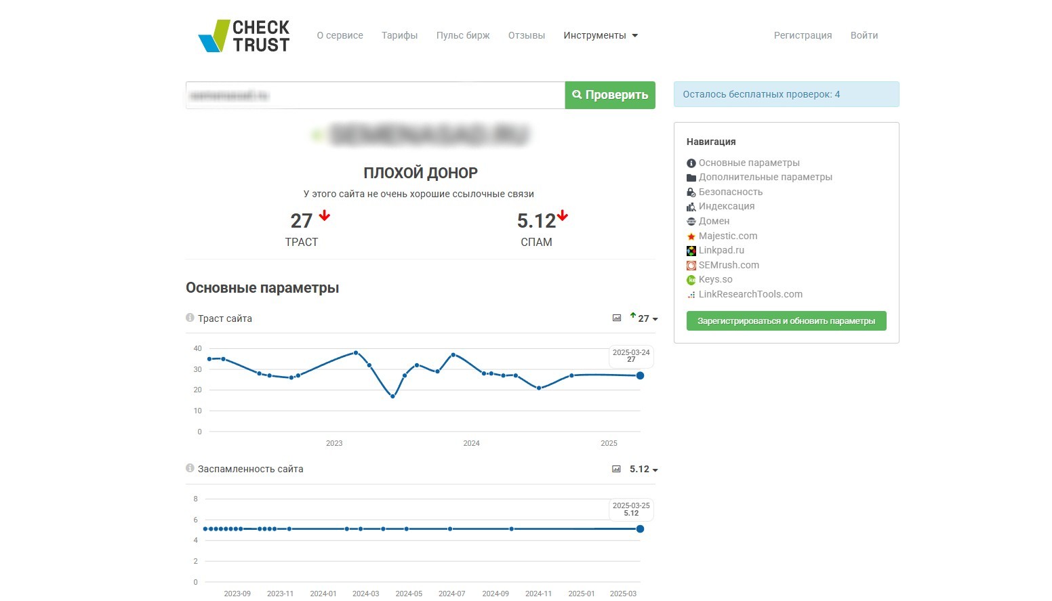
Task: Navigate to Дополнительные параметры
Action: [765, 177]
